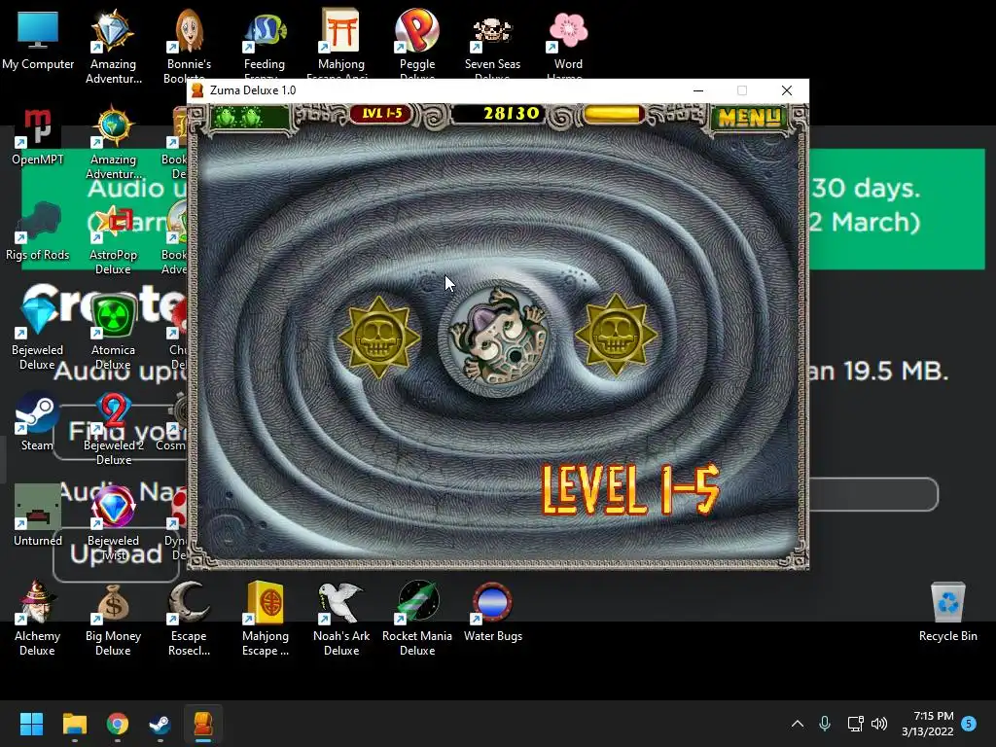Open the clock showing 7:15 PM
Viewport: 996px width, 747px height.
(927, 724)
